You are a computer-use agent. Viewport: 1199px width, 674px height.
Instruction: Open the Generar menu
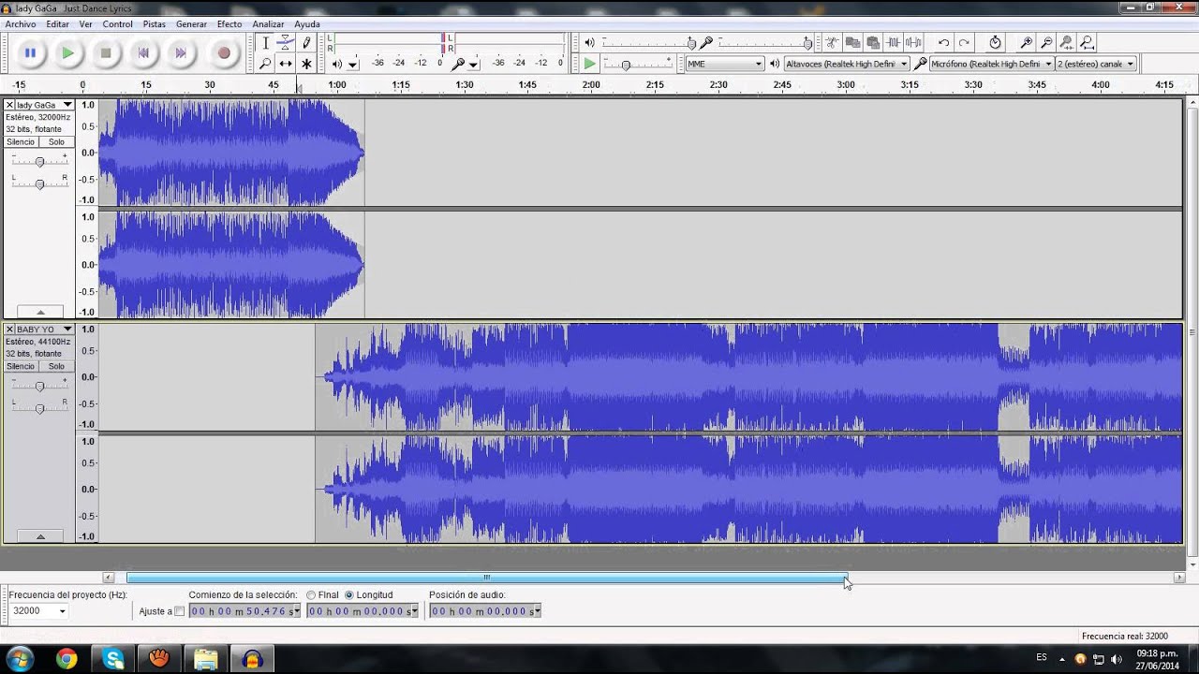pos(191,24)
